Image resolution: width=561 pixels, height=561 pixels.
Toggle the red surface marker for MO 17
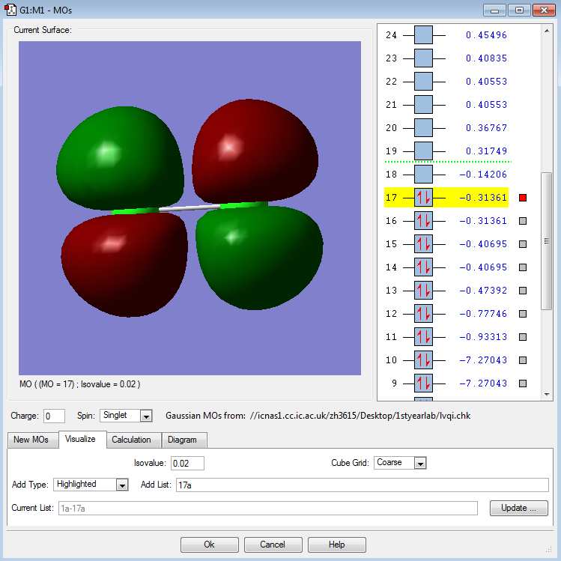coord(523,198)
